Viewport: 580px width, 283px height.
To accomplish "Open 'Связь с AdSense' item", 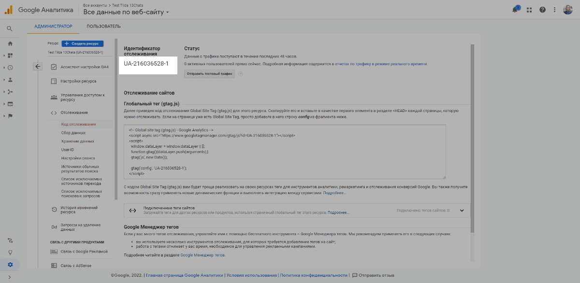I will (76, 266).
